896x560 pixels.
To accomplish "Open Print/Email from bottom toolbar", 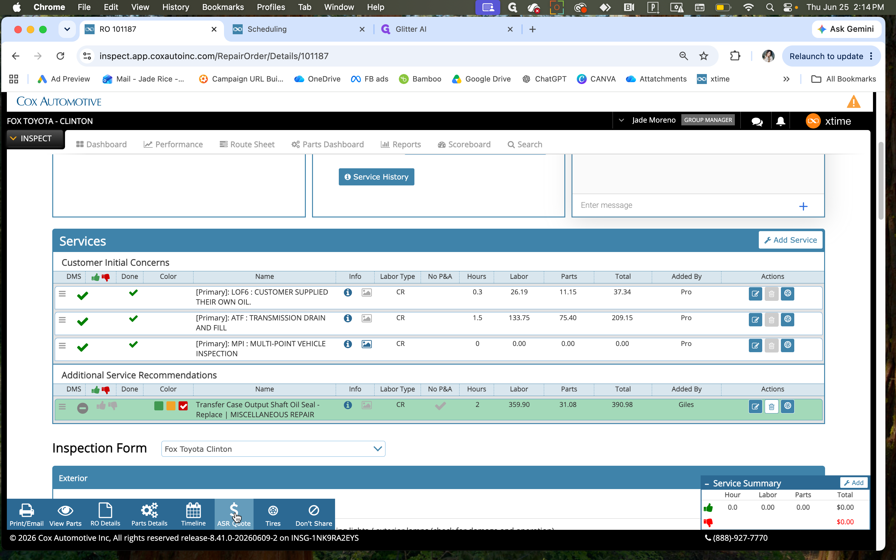I will point(26,515).
